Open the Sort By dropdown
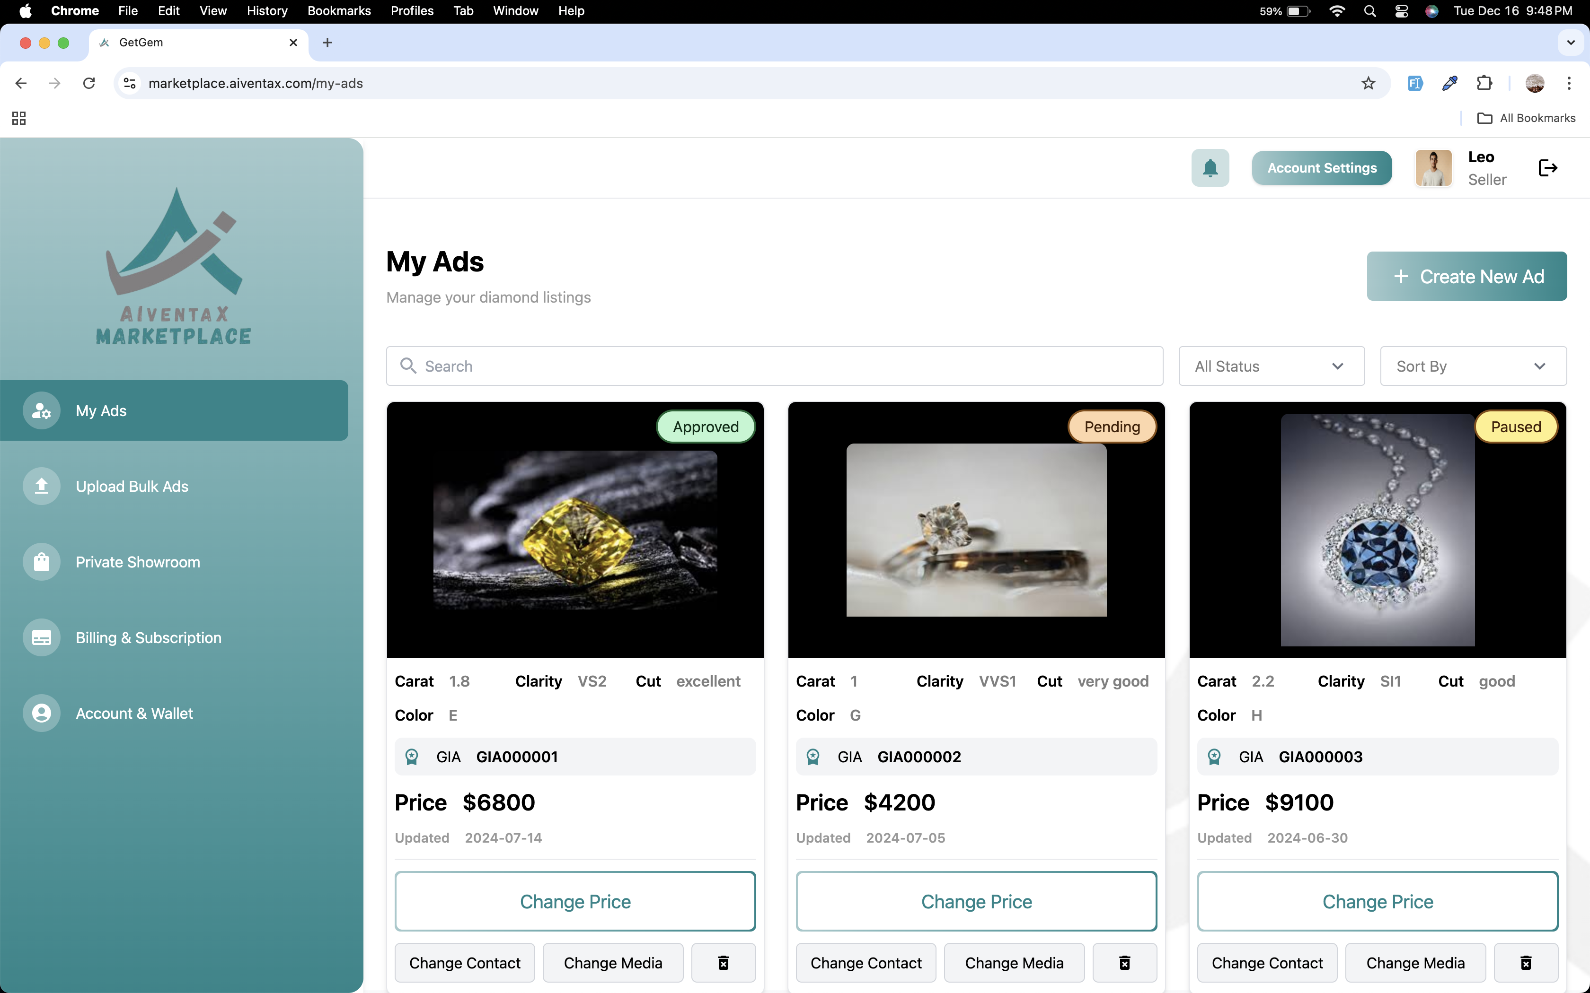This screenshot has width=1590, height=993. pyautogui.click(x=1472, y=366)
